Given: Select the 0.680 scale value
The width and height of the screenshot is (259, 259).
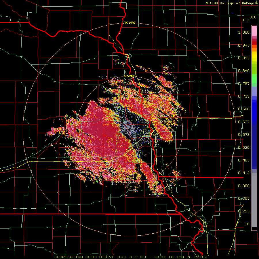Looking at the screenshot, I should pos(244,109).
